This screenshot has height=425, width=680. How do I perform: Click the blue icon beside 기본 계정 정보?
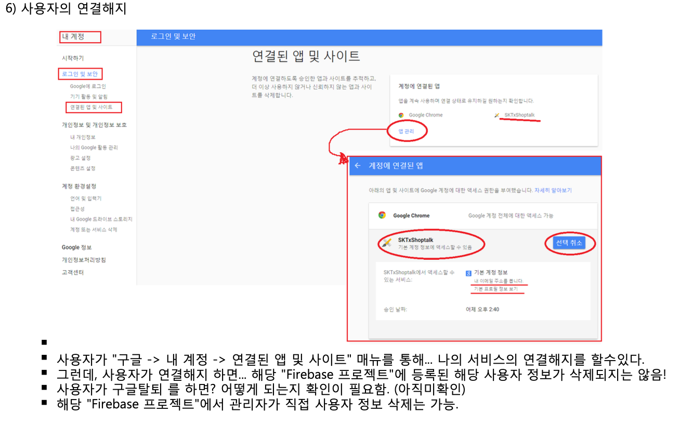click(x=468, y=273)
